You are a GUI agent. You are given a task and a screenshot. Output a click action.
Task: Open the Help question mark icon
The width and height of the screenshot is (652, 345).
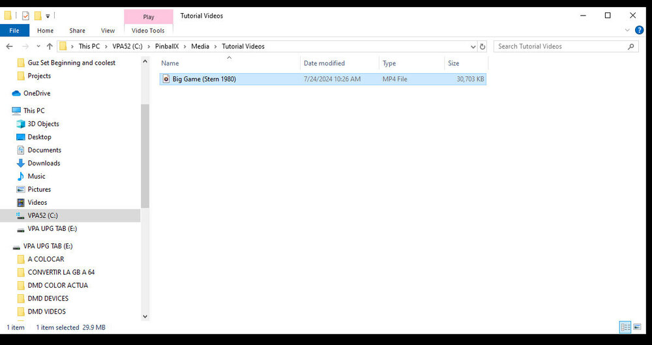pos(639,31)
